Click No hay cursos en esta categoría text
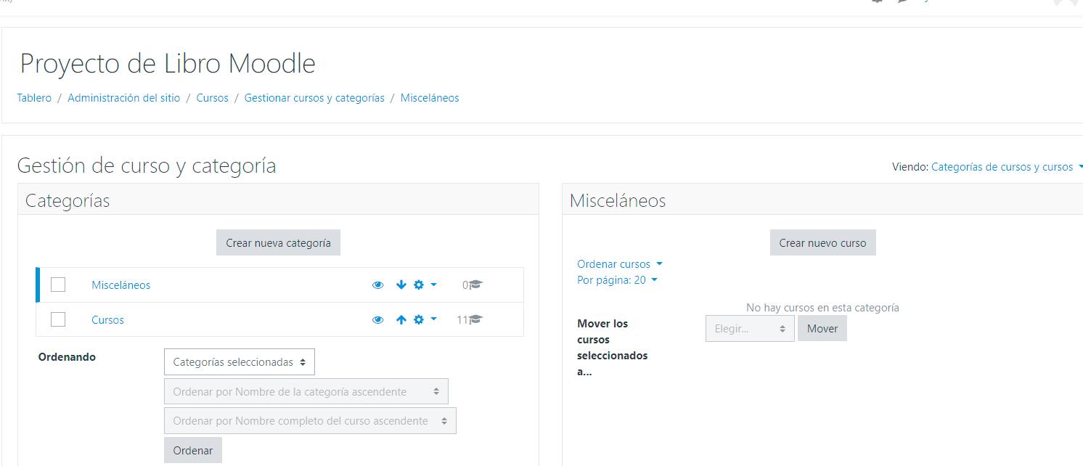Image resolution: width=1083 pixels, height=466 pixels. point(822,308)
